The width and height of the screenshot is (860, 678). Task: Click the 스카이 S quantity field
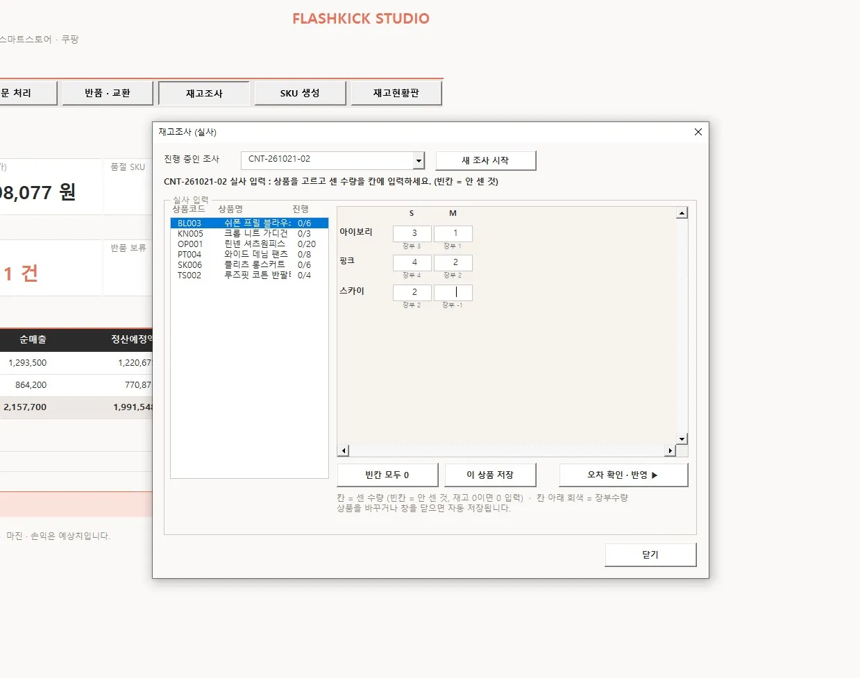(x=412, y=292)
